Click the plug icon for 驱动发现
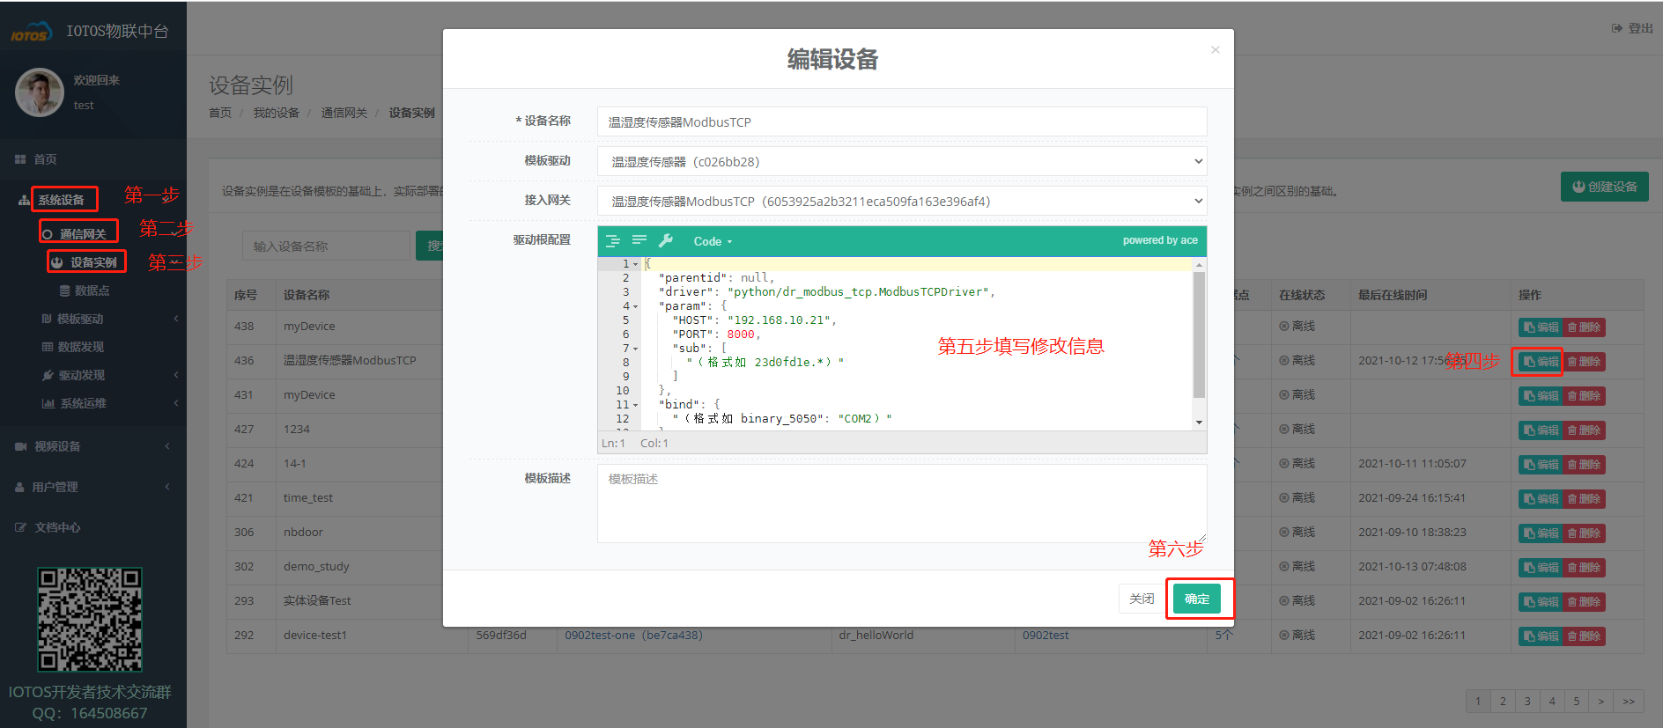This screenshot has width=1663, height=728. click(48, 375)
